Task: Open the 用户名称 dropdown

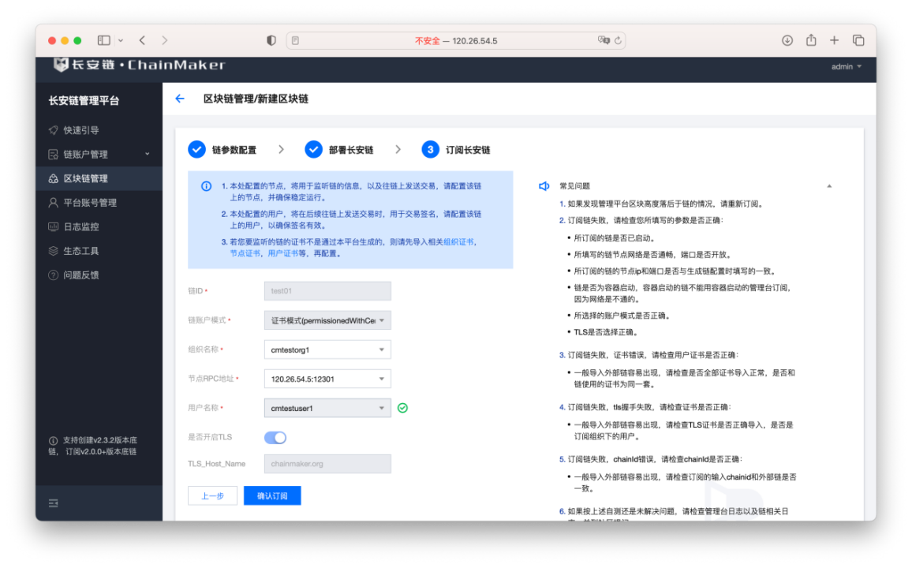Action: 327,408
